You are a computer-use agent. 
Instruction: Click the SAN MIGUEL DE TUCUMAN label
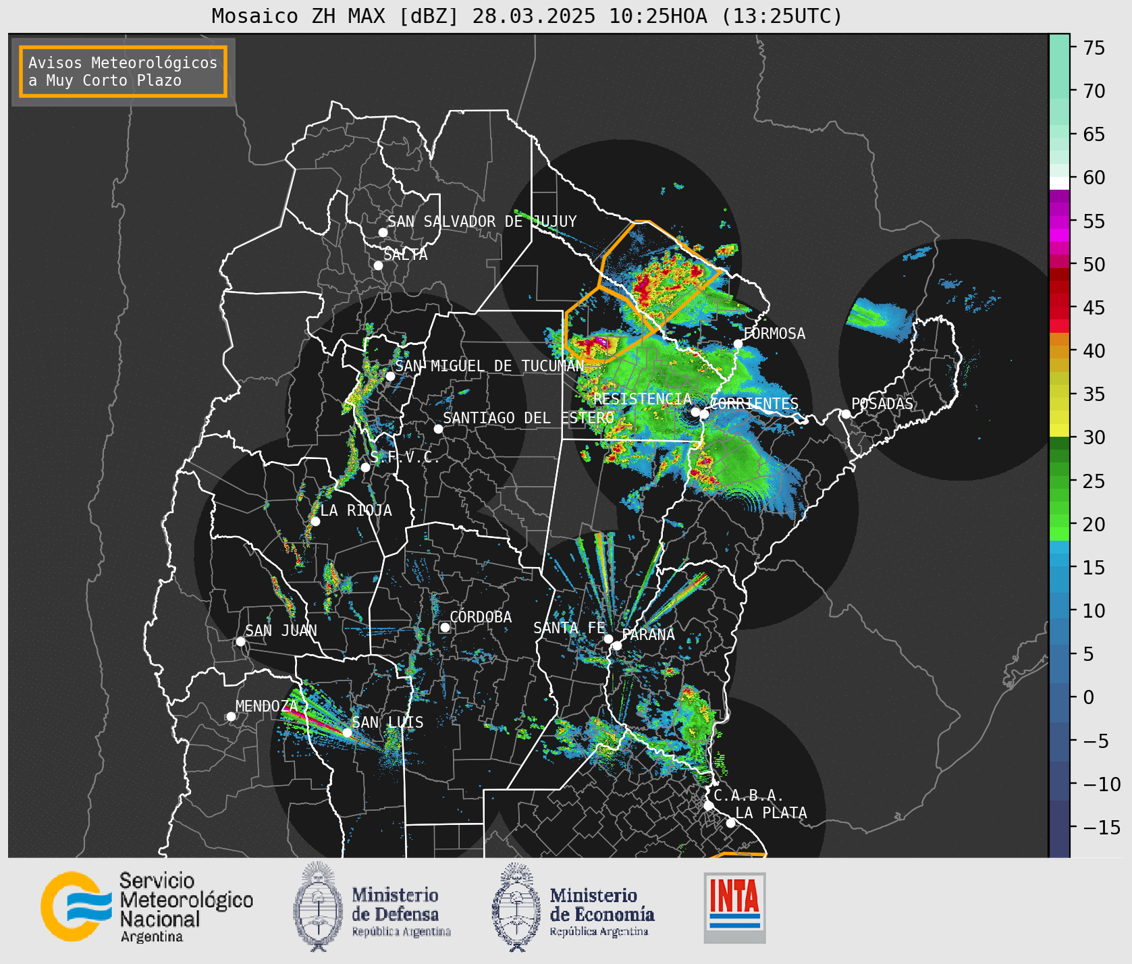pyautogui.click(x=489, y=366)
